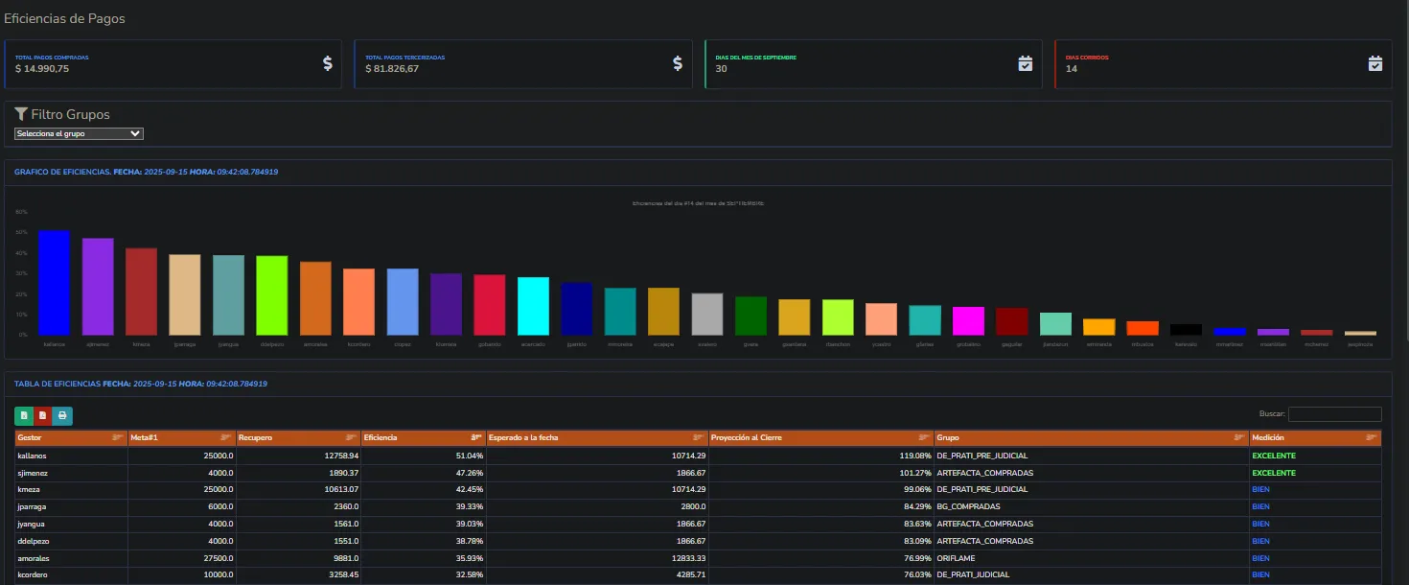1409x585 pixels.
Task: Click calendar icon in Dias del Mes card
Action: (1025, 63)
